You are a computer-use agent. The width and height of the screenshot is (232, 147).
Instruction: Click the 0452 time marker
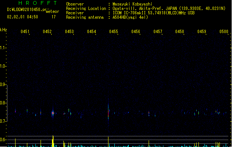pos(47,32)
